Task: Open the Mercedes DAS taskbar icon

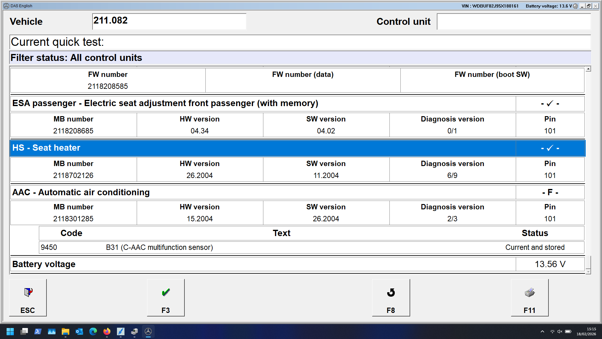Action: click(148, 331)
